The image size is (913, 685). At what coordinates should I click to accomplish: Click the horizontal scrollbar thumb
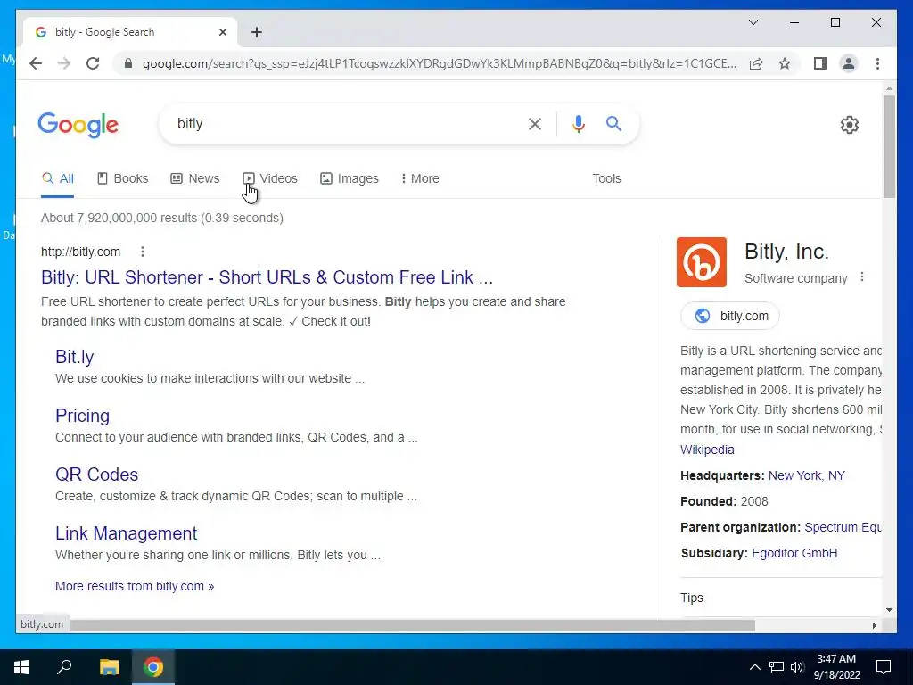(412, 625)
